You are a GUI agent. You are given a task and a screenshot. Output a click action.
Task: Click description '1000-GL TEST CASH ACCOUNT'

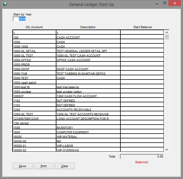pyautogui.click(x=88, y=55)
